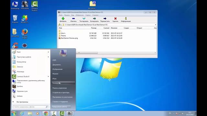This screenshot has width=207, height=116.
Task: Open shutdown options arrow beside Завершение работы
Action: (x=69, y=107)
